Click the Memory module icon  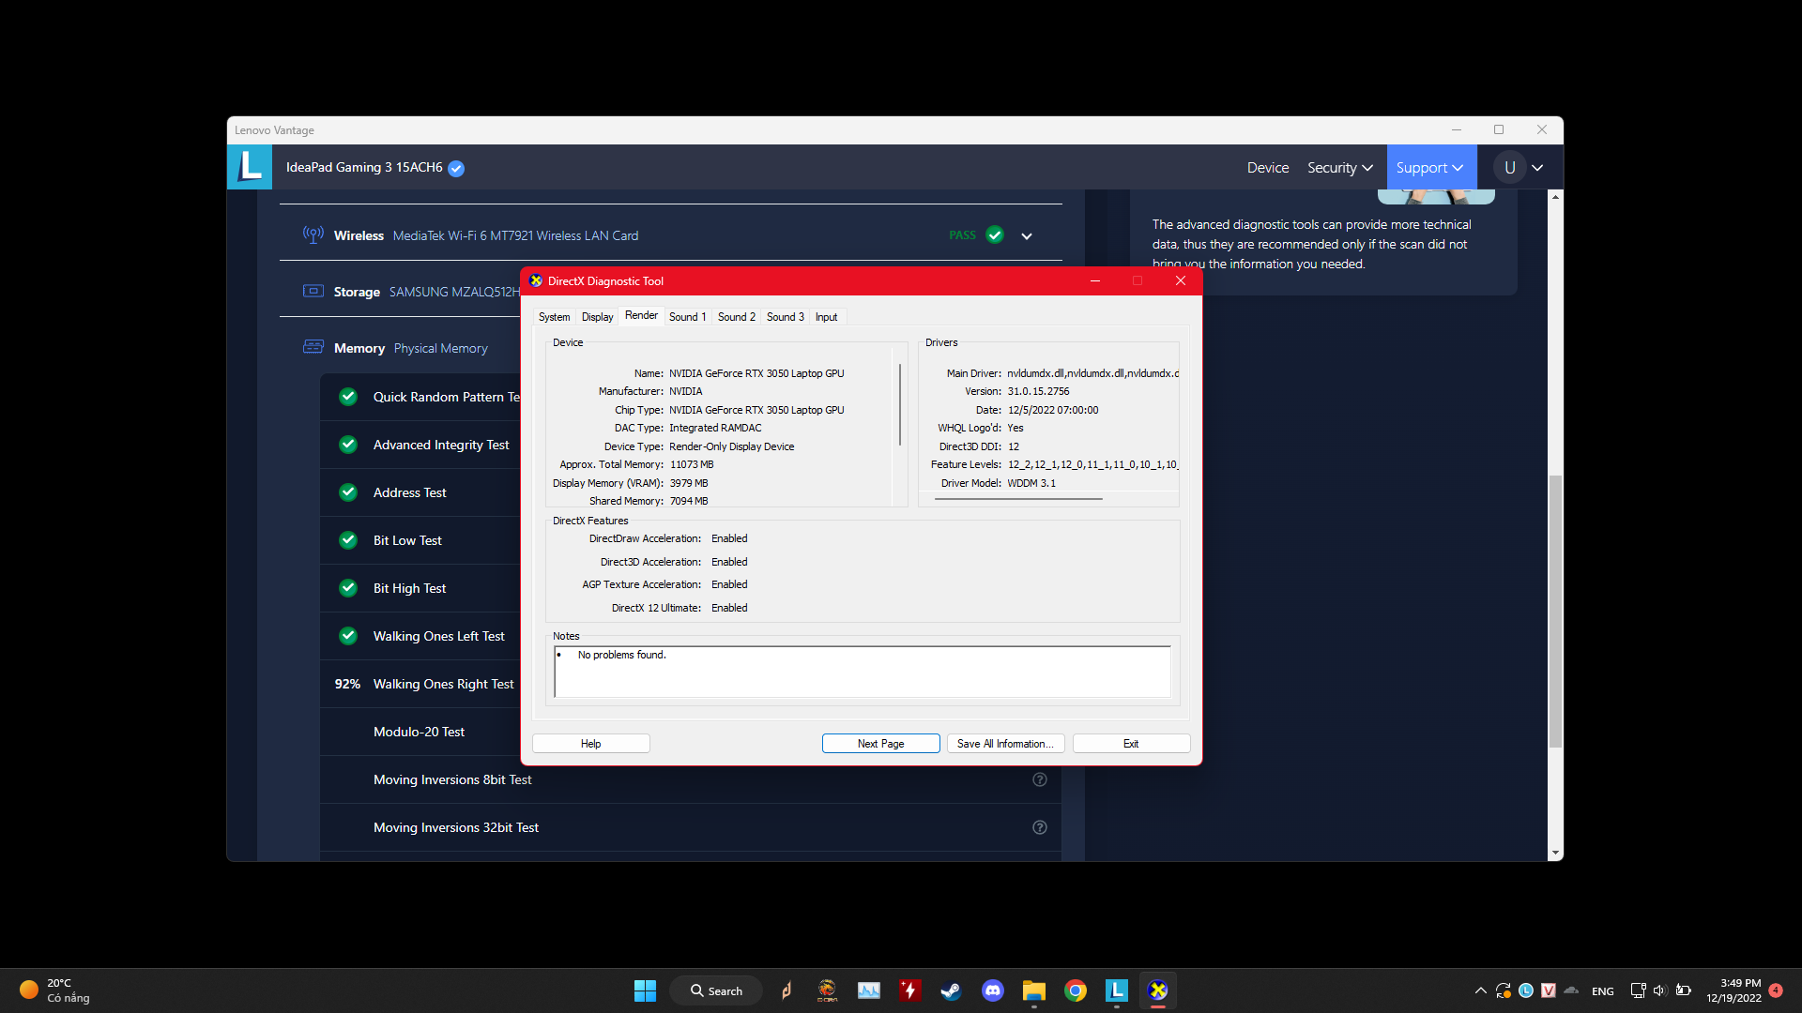(313, 347)
